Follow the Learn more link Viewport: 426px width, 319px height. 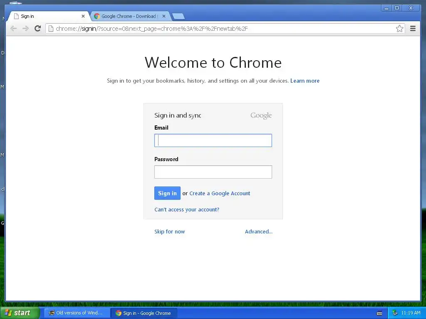pyautogui.click(x=305, y=81)
